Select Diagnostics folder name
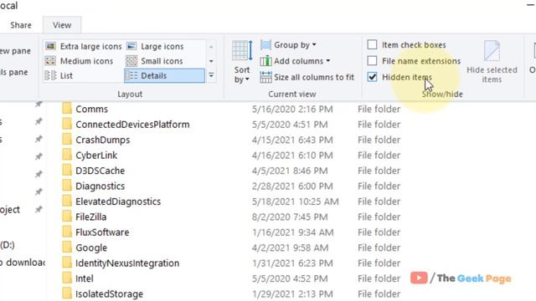 pyautogui.click(x=100, y=186)
